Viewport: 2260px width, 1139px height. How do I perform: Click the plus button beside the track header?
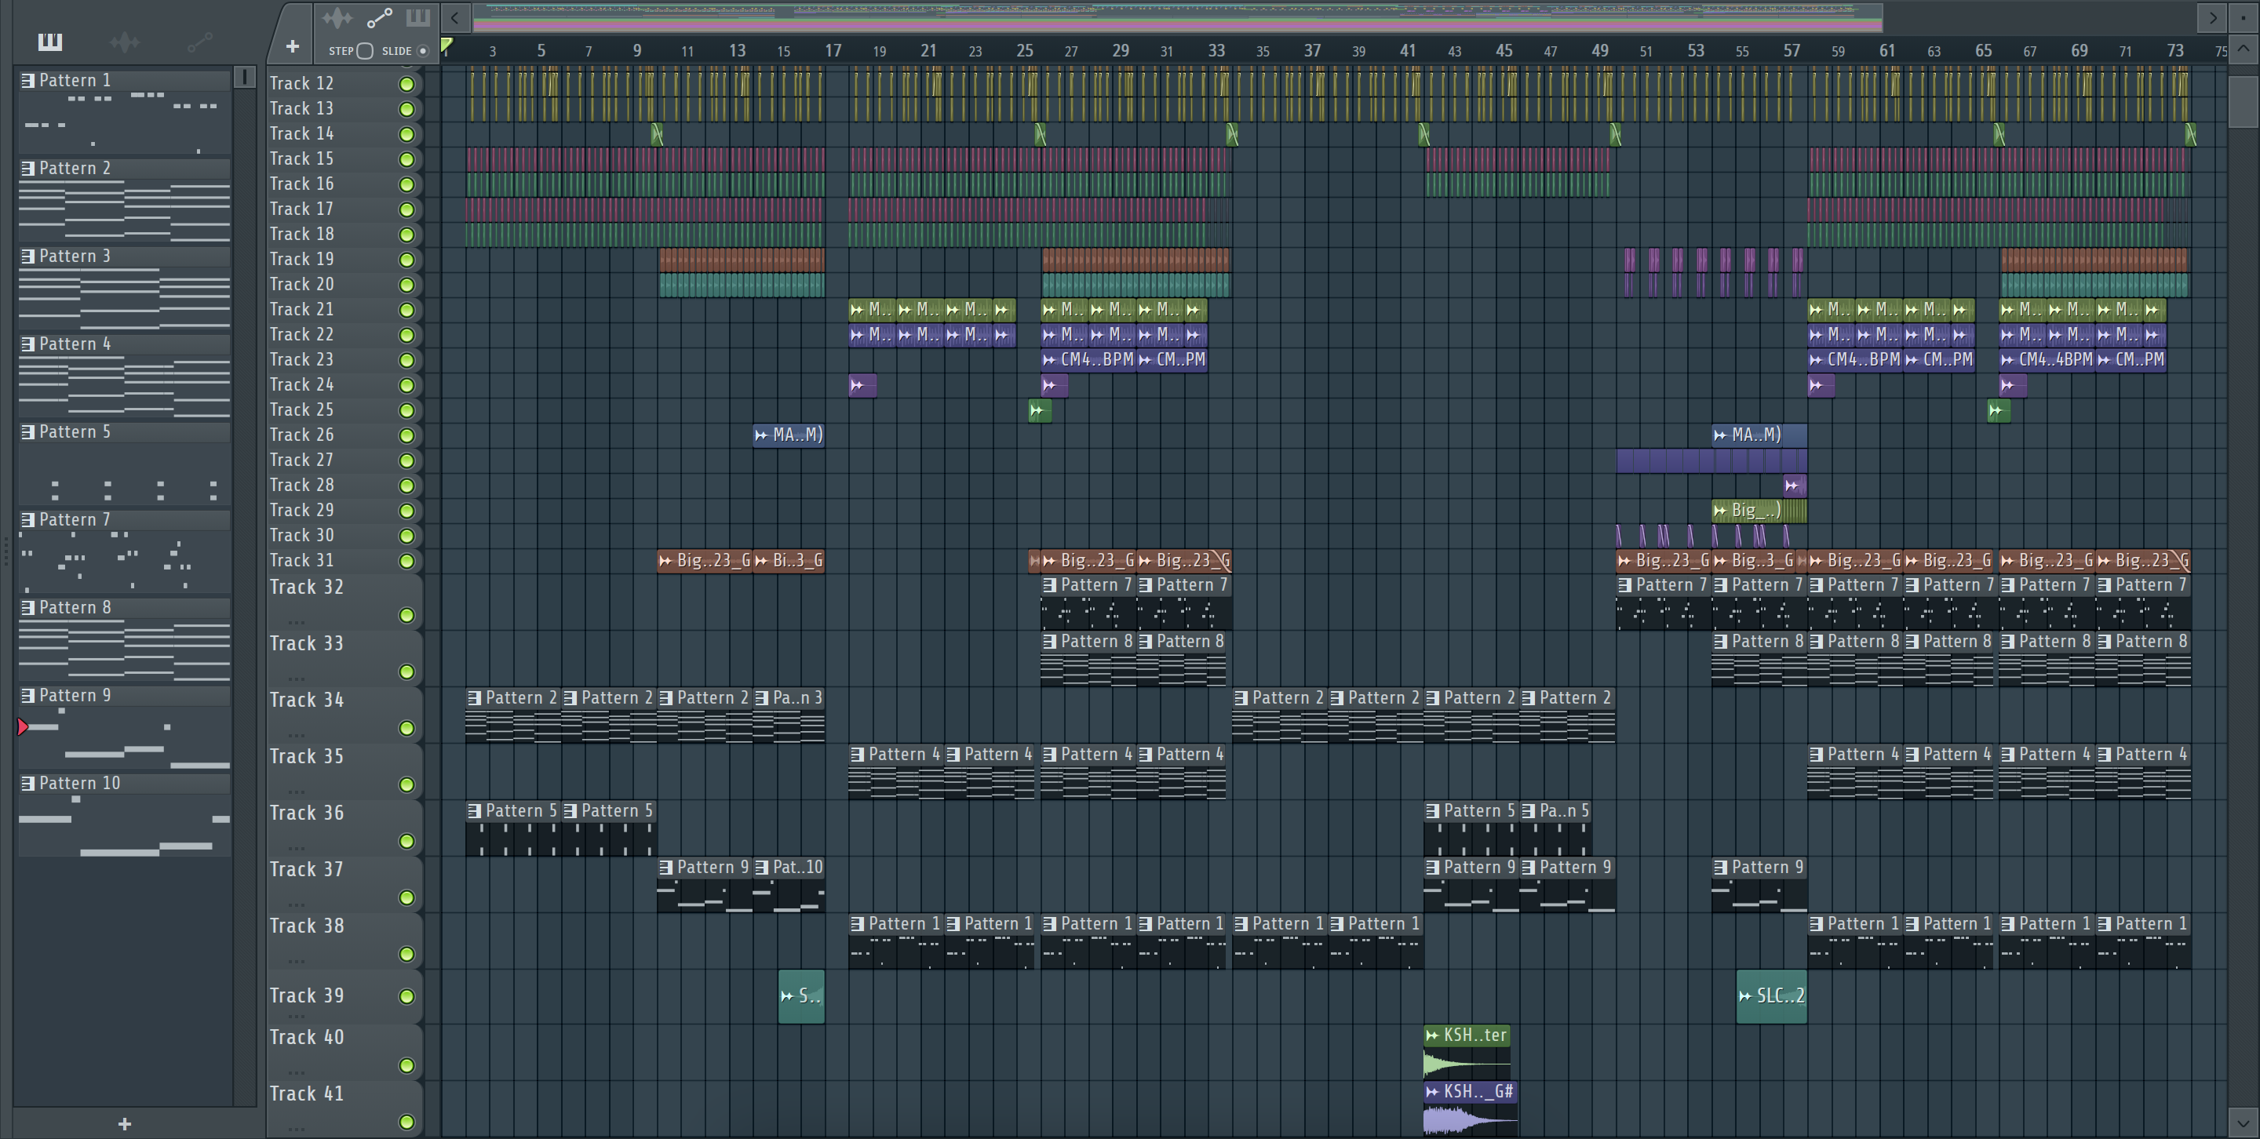[292, 46]
